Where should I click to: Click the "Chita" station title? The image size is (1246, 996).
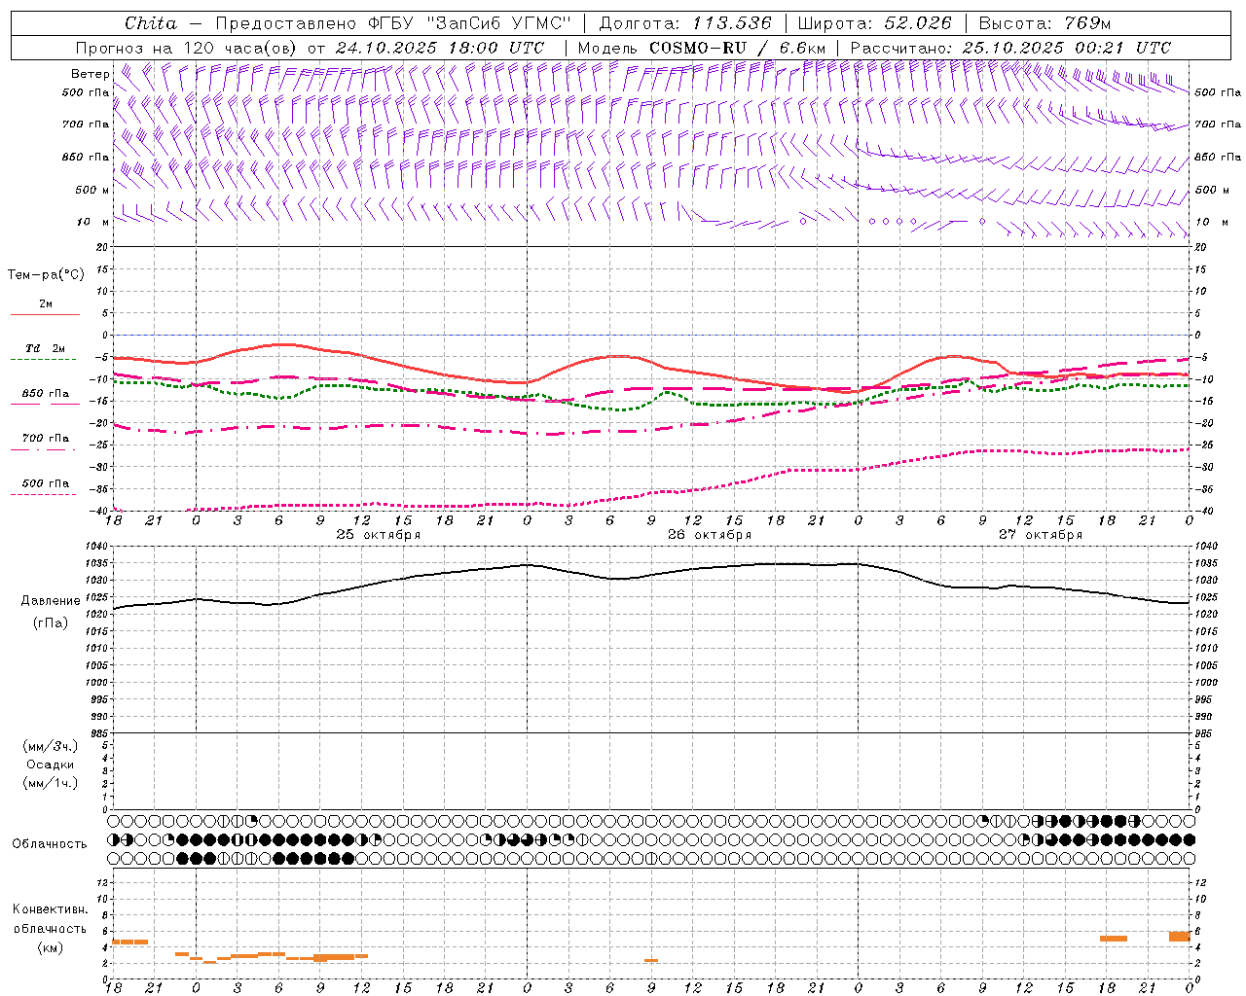click(151, 23)
